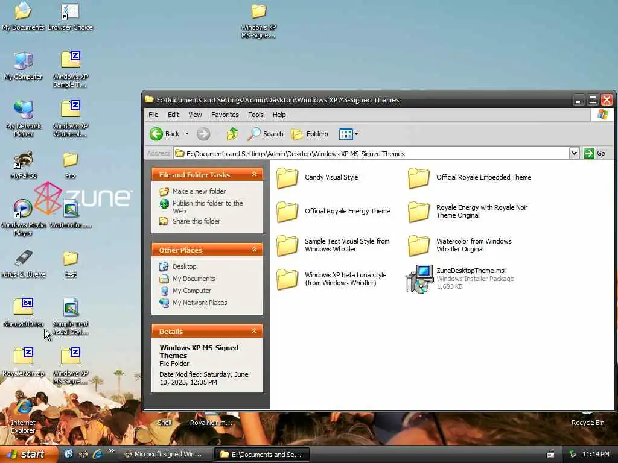Select ZuneDesktopTheme.msi installer file
The width and height of the screenshot is (618, 463).
pyautogui.click(x=460, y=279)
